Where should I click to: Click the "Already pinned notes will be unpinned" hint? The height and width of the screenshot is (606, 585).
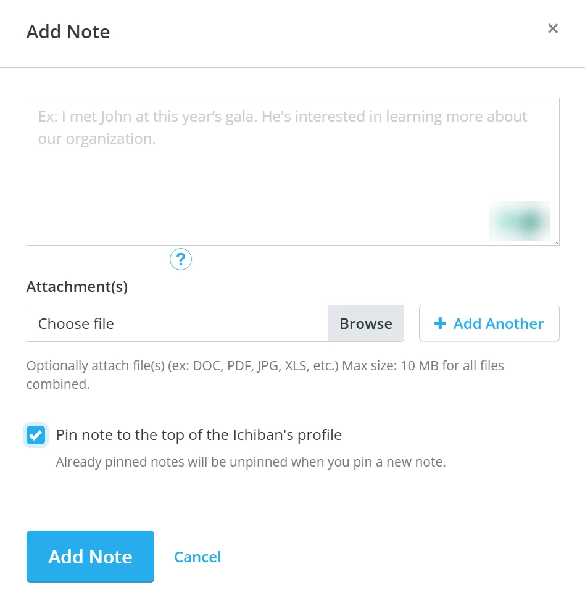251,462
